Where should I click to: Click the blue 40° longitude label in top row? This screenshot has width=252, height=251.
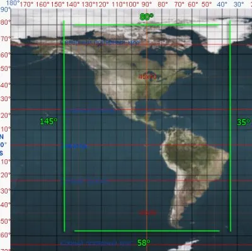point(222,4)
